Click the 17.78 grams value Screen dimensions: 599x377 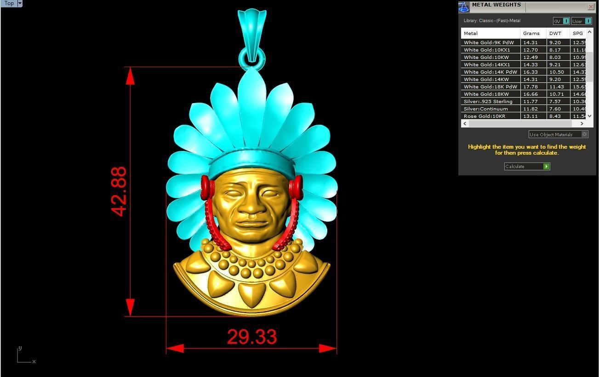[530, 87]
